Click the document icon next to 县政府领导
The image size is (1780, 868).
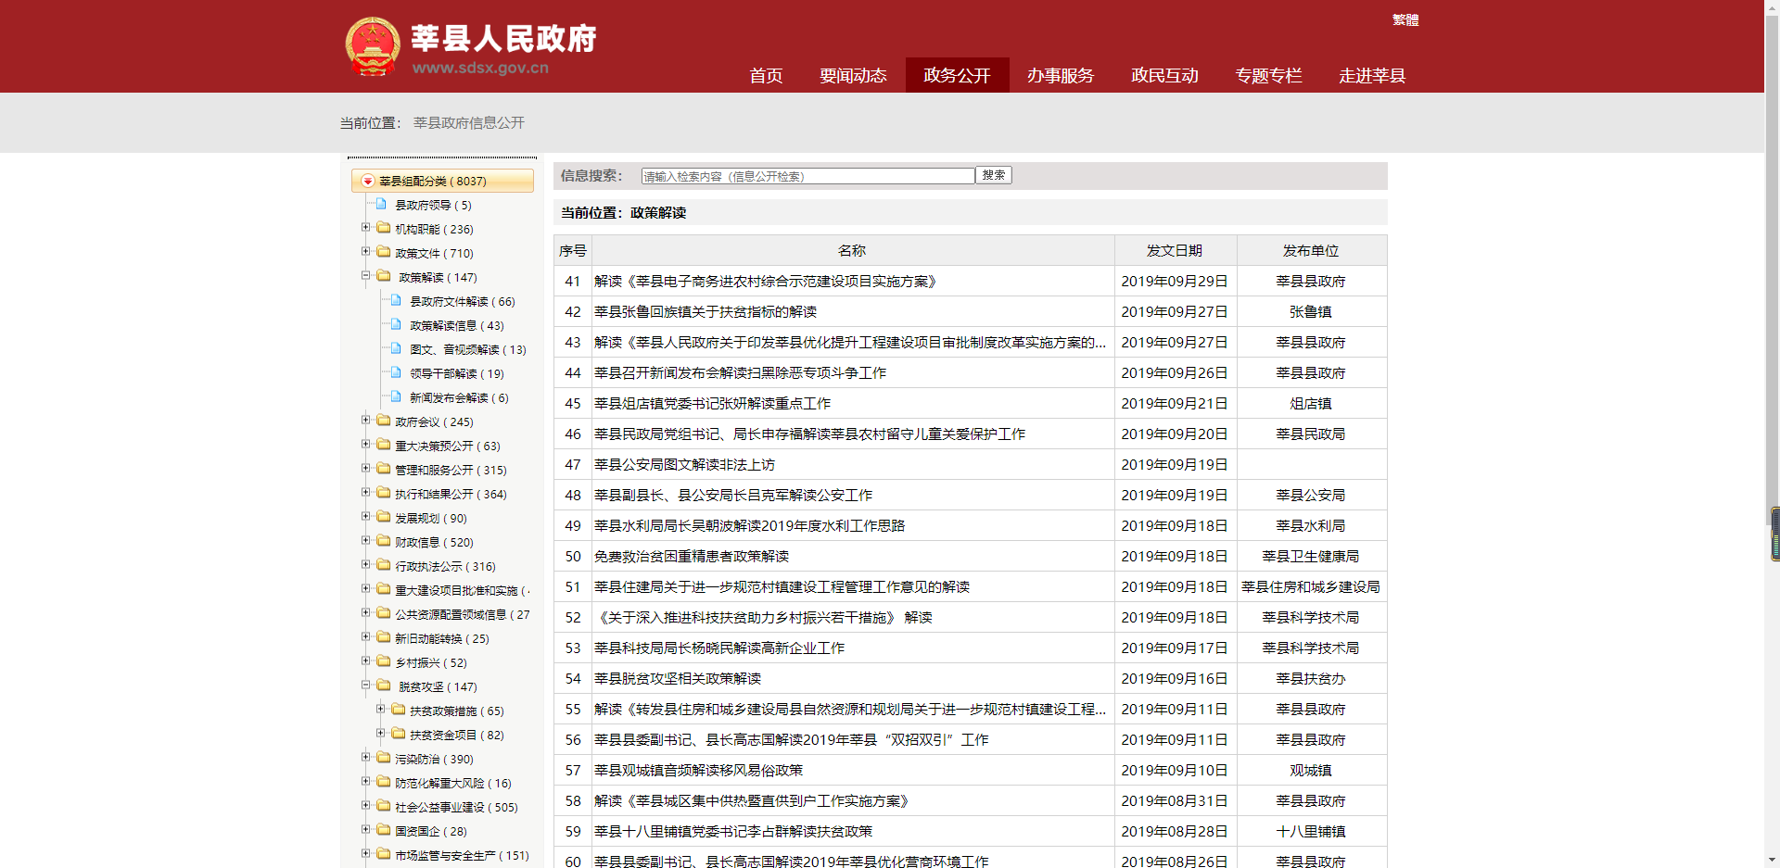click(381, 204)
